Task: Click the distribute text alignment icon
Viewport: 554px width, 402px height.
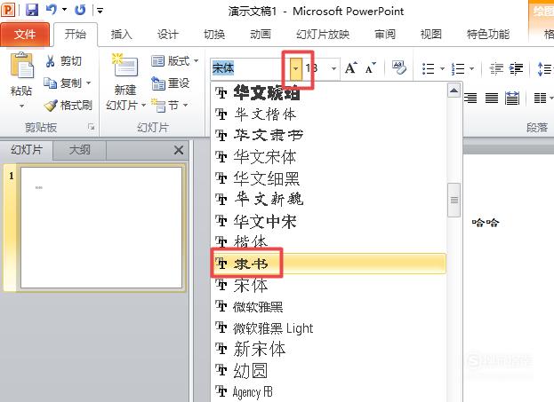Action: [x=512, y=98]
